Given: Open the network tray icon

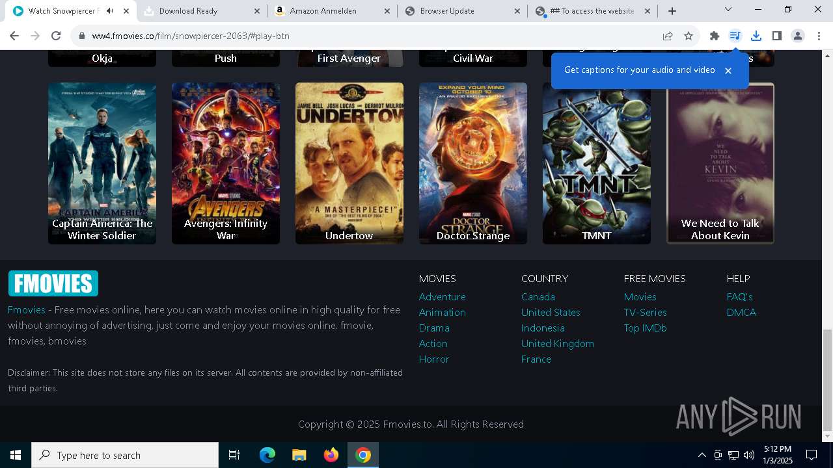Looking at the screenshot, I should (733, 455).
